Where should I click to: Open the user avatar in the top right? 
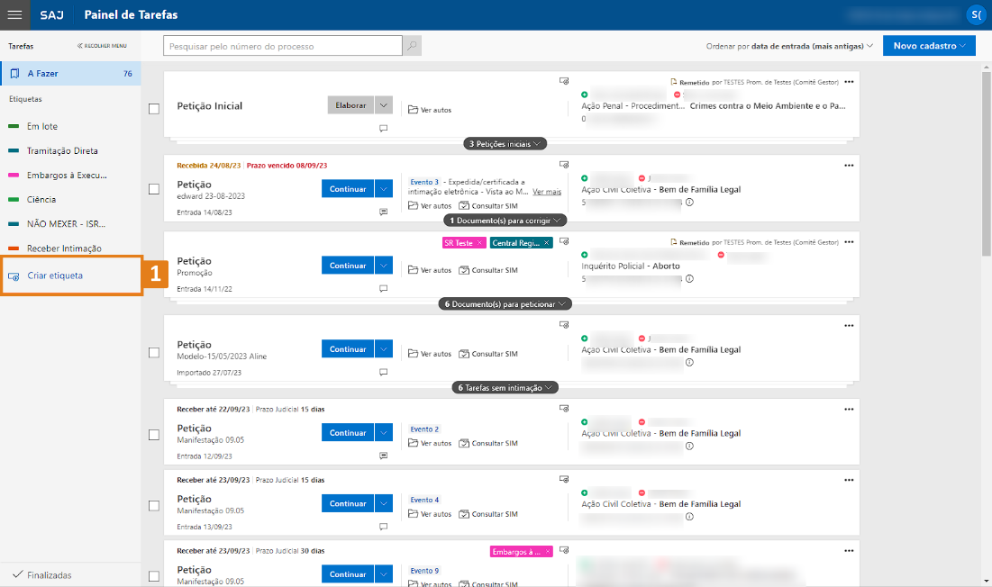976,15
